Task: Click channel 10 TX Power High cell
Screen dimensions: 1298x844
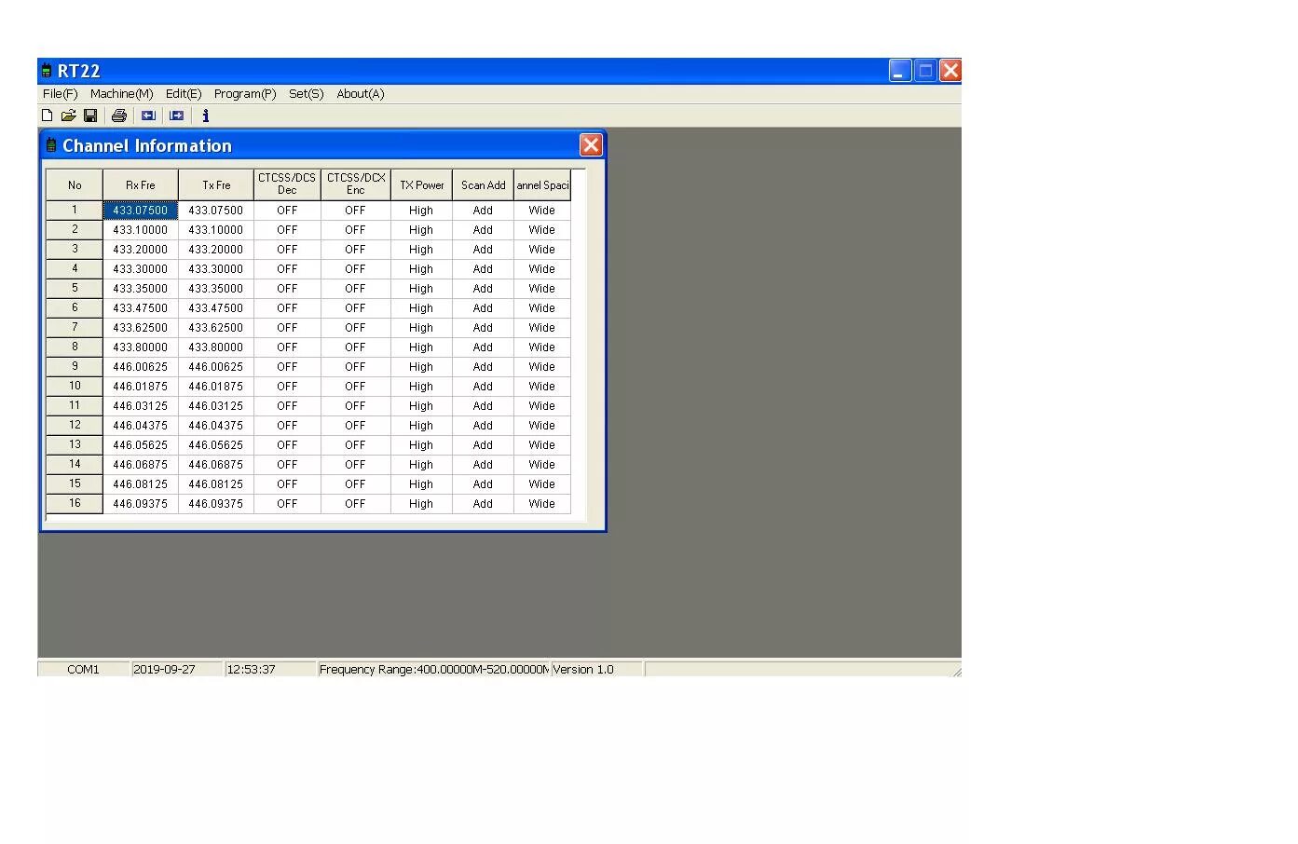Action: (x=422, y=387)
